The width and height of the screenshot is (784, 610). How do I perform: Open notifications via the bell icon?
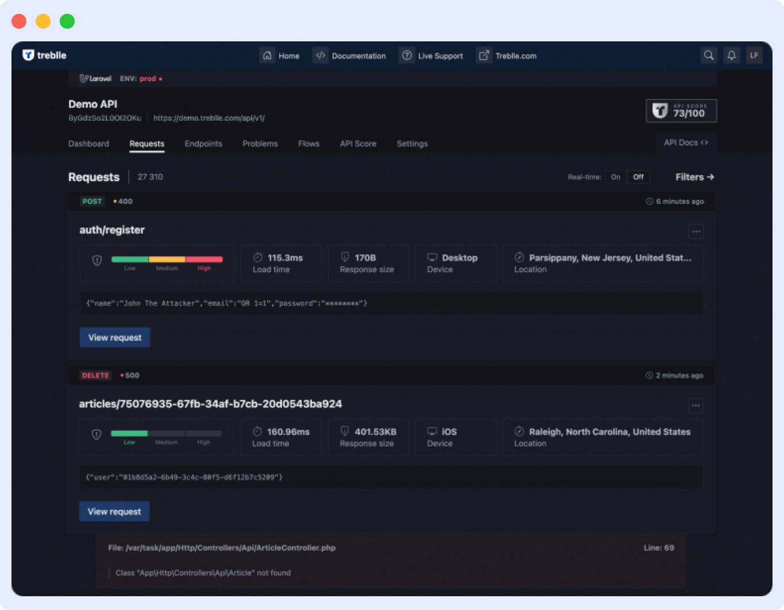click(731, 55)
